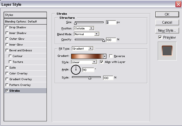Enable the Inner Glow checkbox
Image resolution: width=182 pixels, height=126 pixels.
[x=7, y=44]
